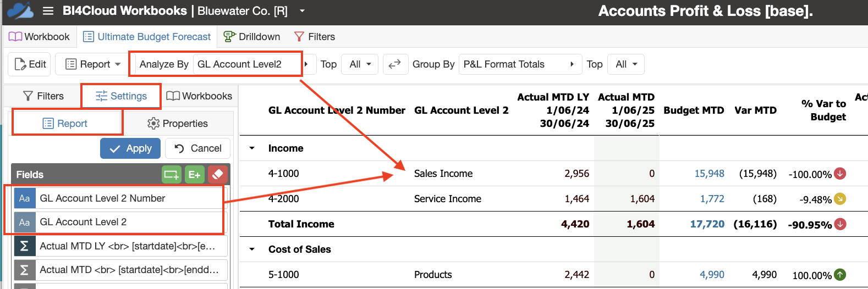Open the Workbook tab

pyautogui.click(x=39, y=37)
